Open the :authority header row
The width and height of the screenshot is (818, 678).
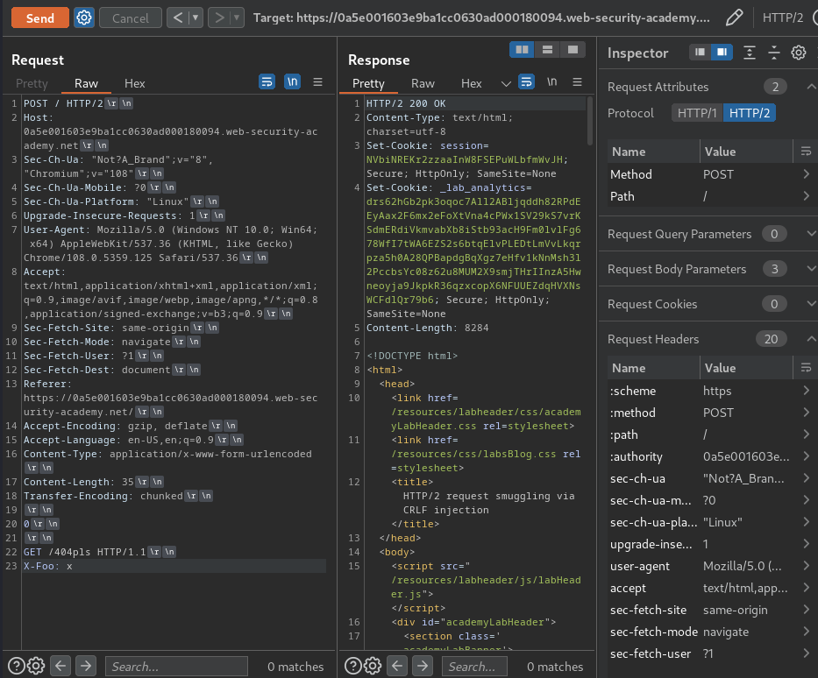(709, 456)
